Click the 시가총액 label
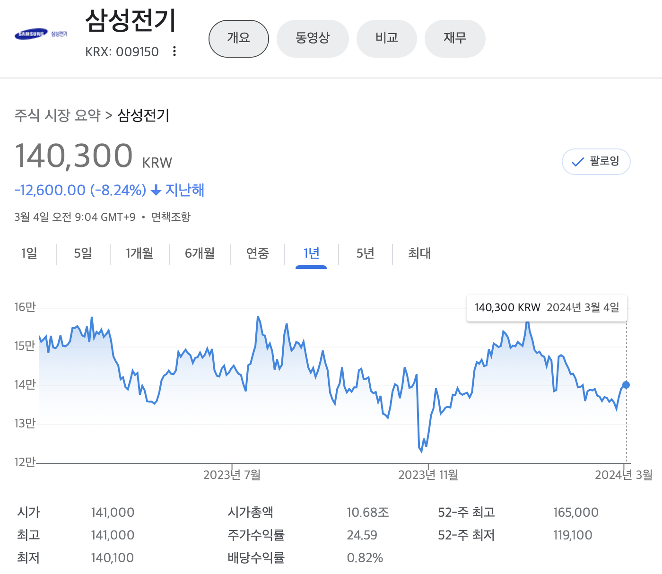662x574 pixels. pyautogui.click(x=251, y=513)
